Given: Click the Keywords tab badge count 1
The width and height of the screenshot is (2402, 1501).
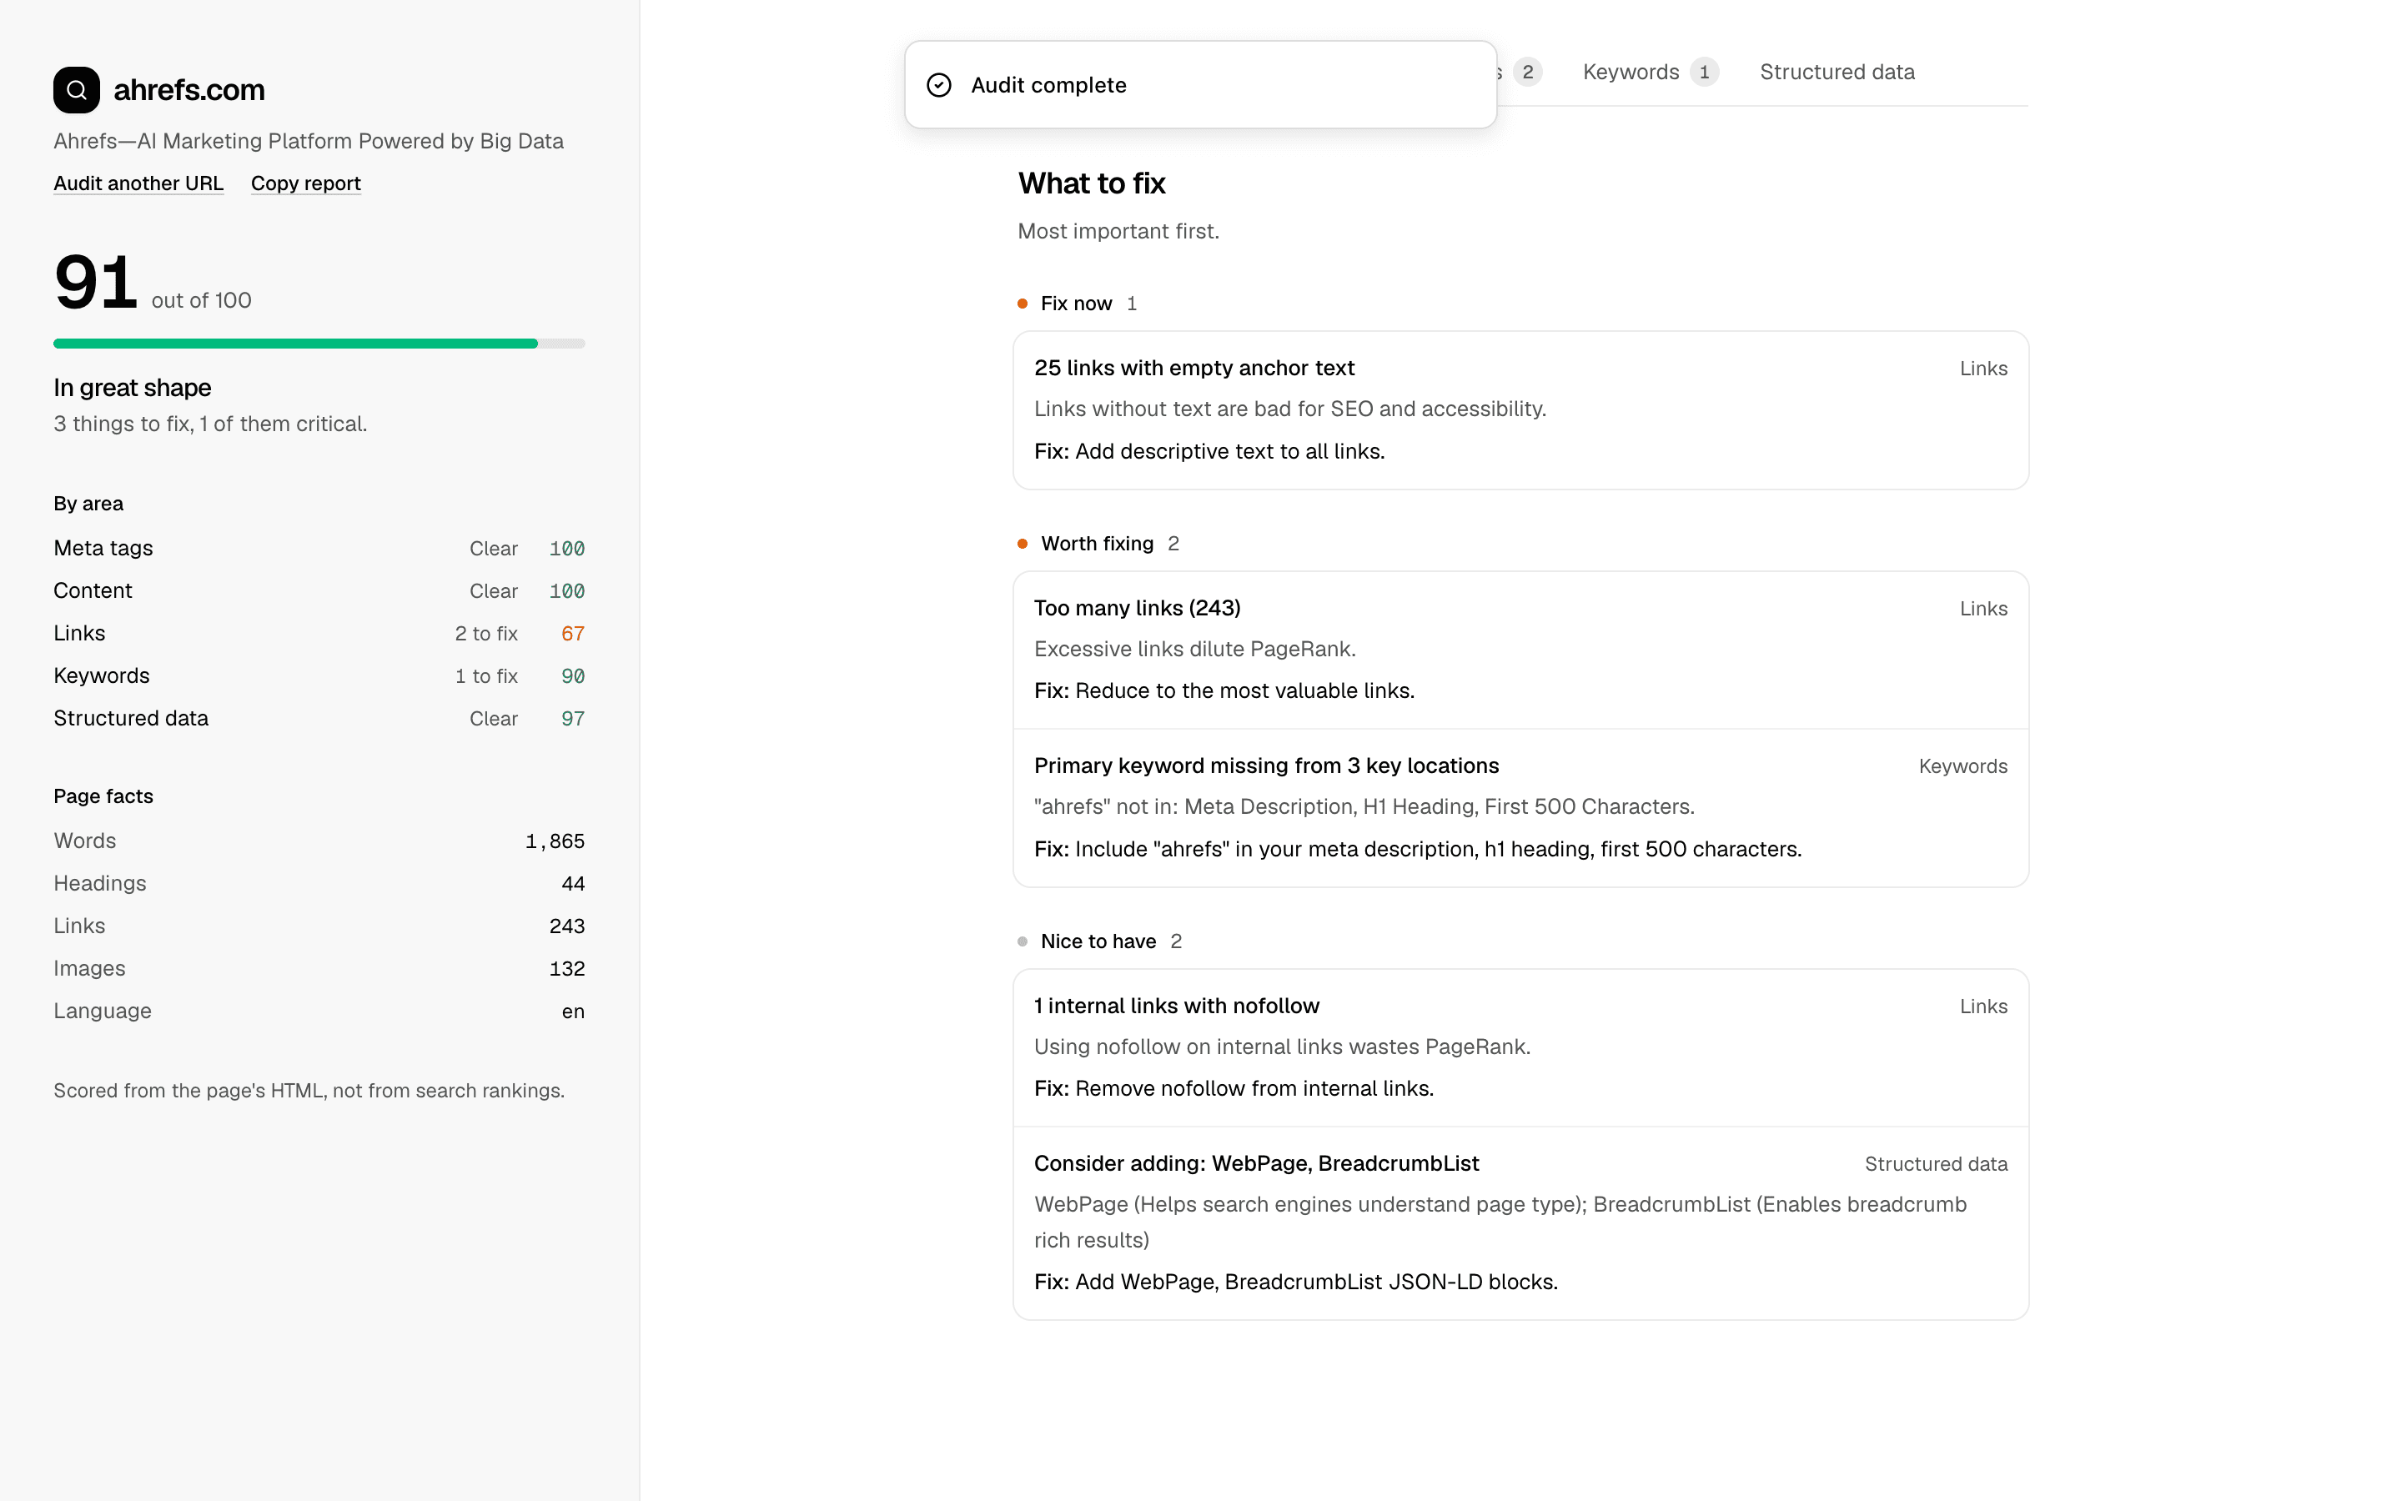Looking at the screenshot, I should point(1704,73).
